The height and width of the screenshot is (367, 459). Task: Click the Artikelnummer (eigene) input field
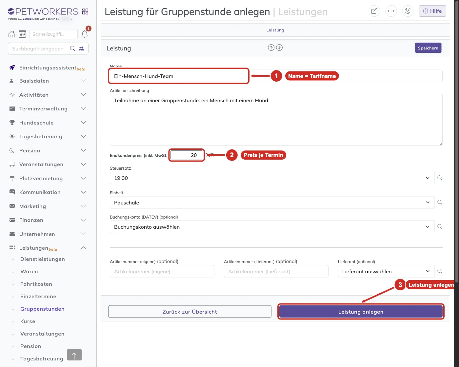coord(162,271)
